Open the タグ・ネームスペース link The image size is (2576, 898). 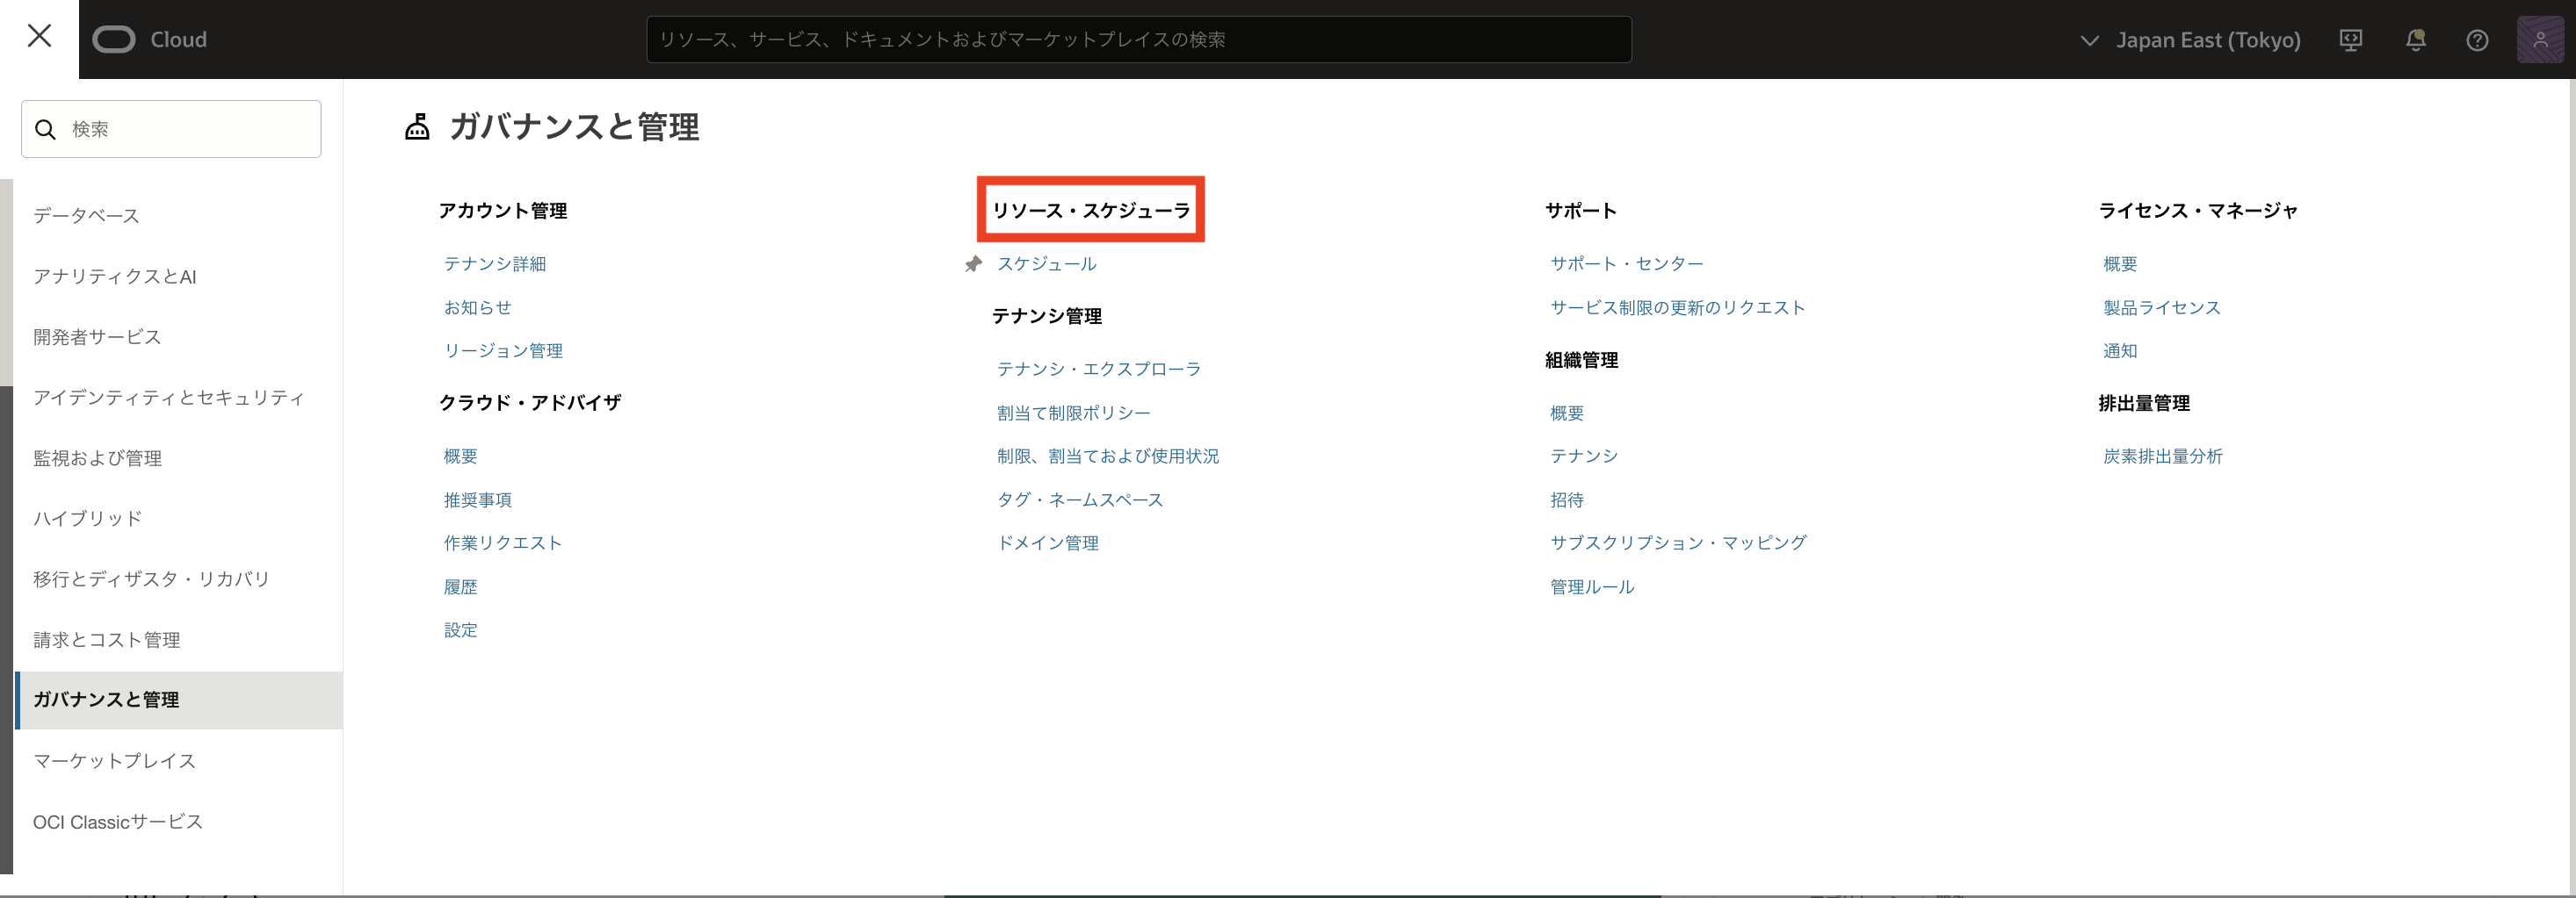click(x=1080, y=499)
